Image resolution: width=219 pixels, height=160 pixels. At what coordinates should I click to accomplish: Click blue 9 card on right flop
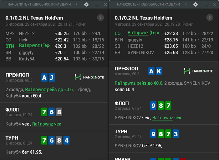153,106
